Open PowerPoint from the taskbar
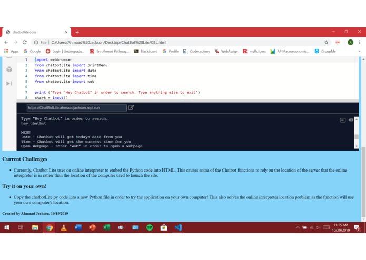 click(x=92, y=227)
